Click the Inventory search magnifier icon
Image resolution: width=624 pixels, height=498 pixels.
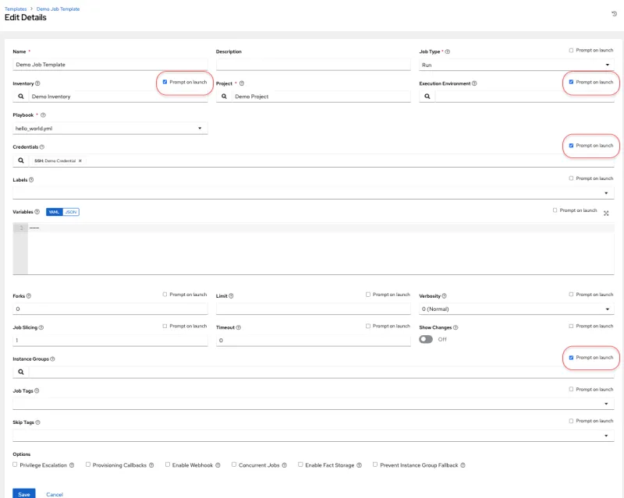tap(21, 97)
